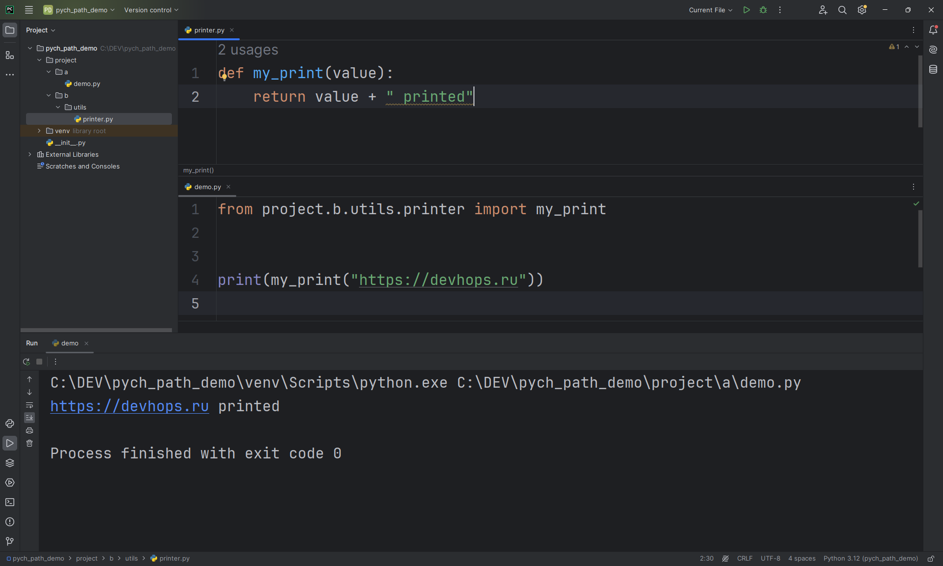Open IDE settings gear icon
Image resolution: width=943 pixels, height=566 pixels.
tap(862, 10)
